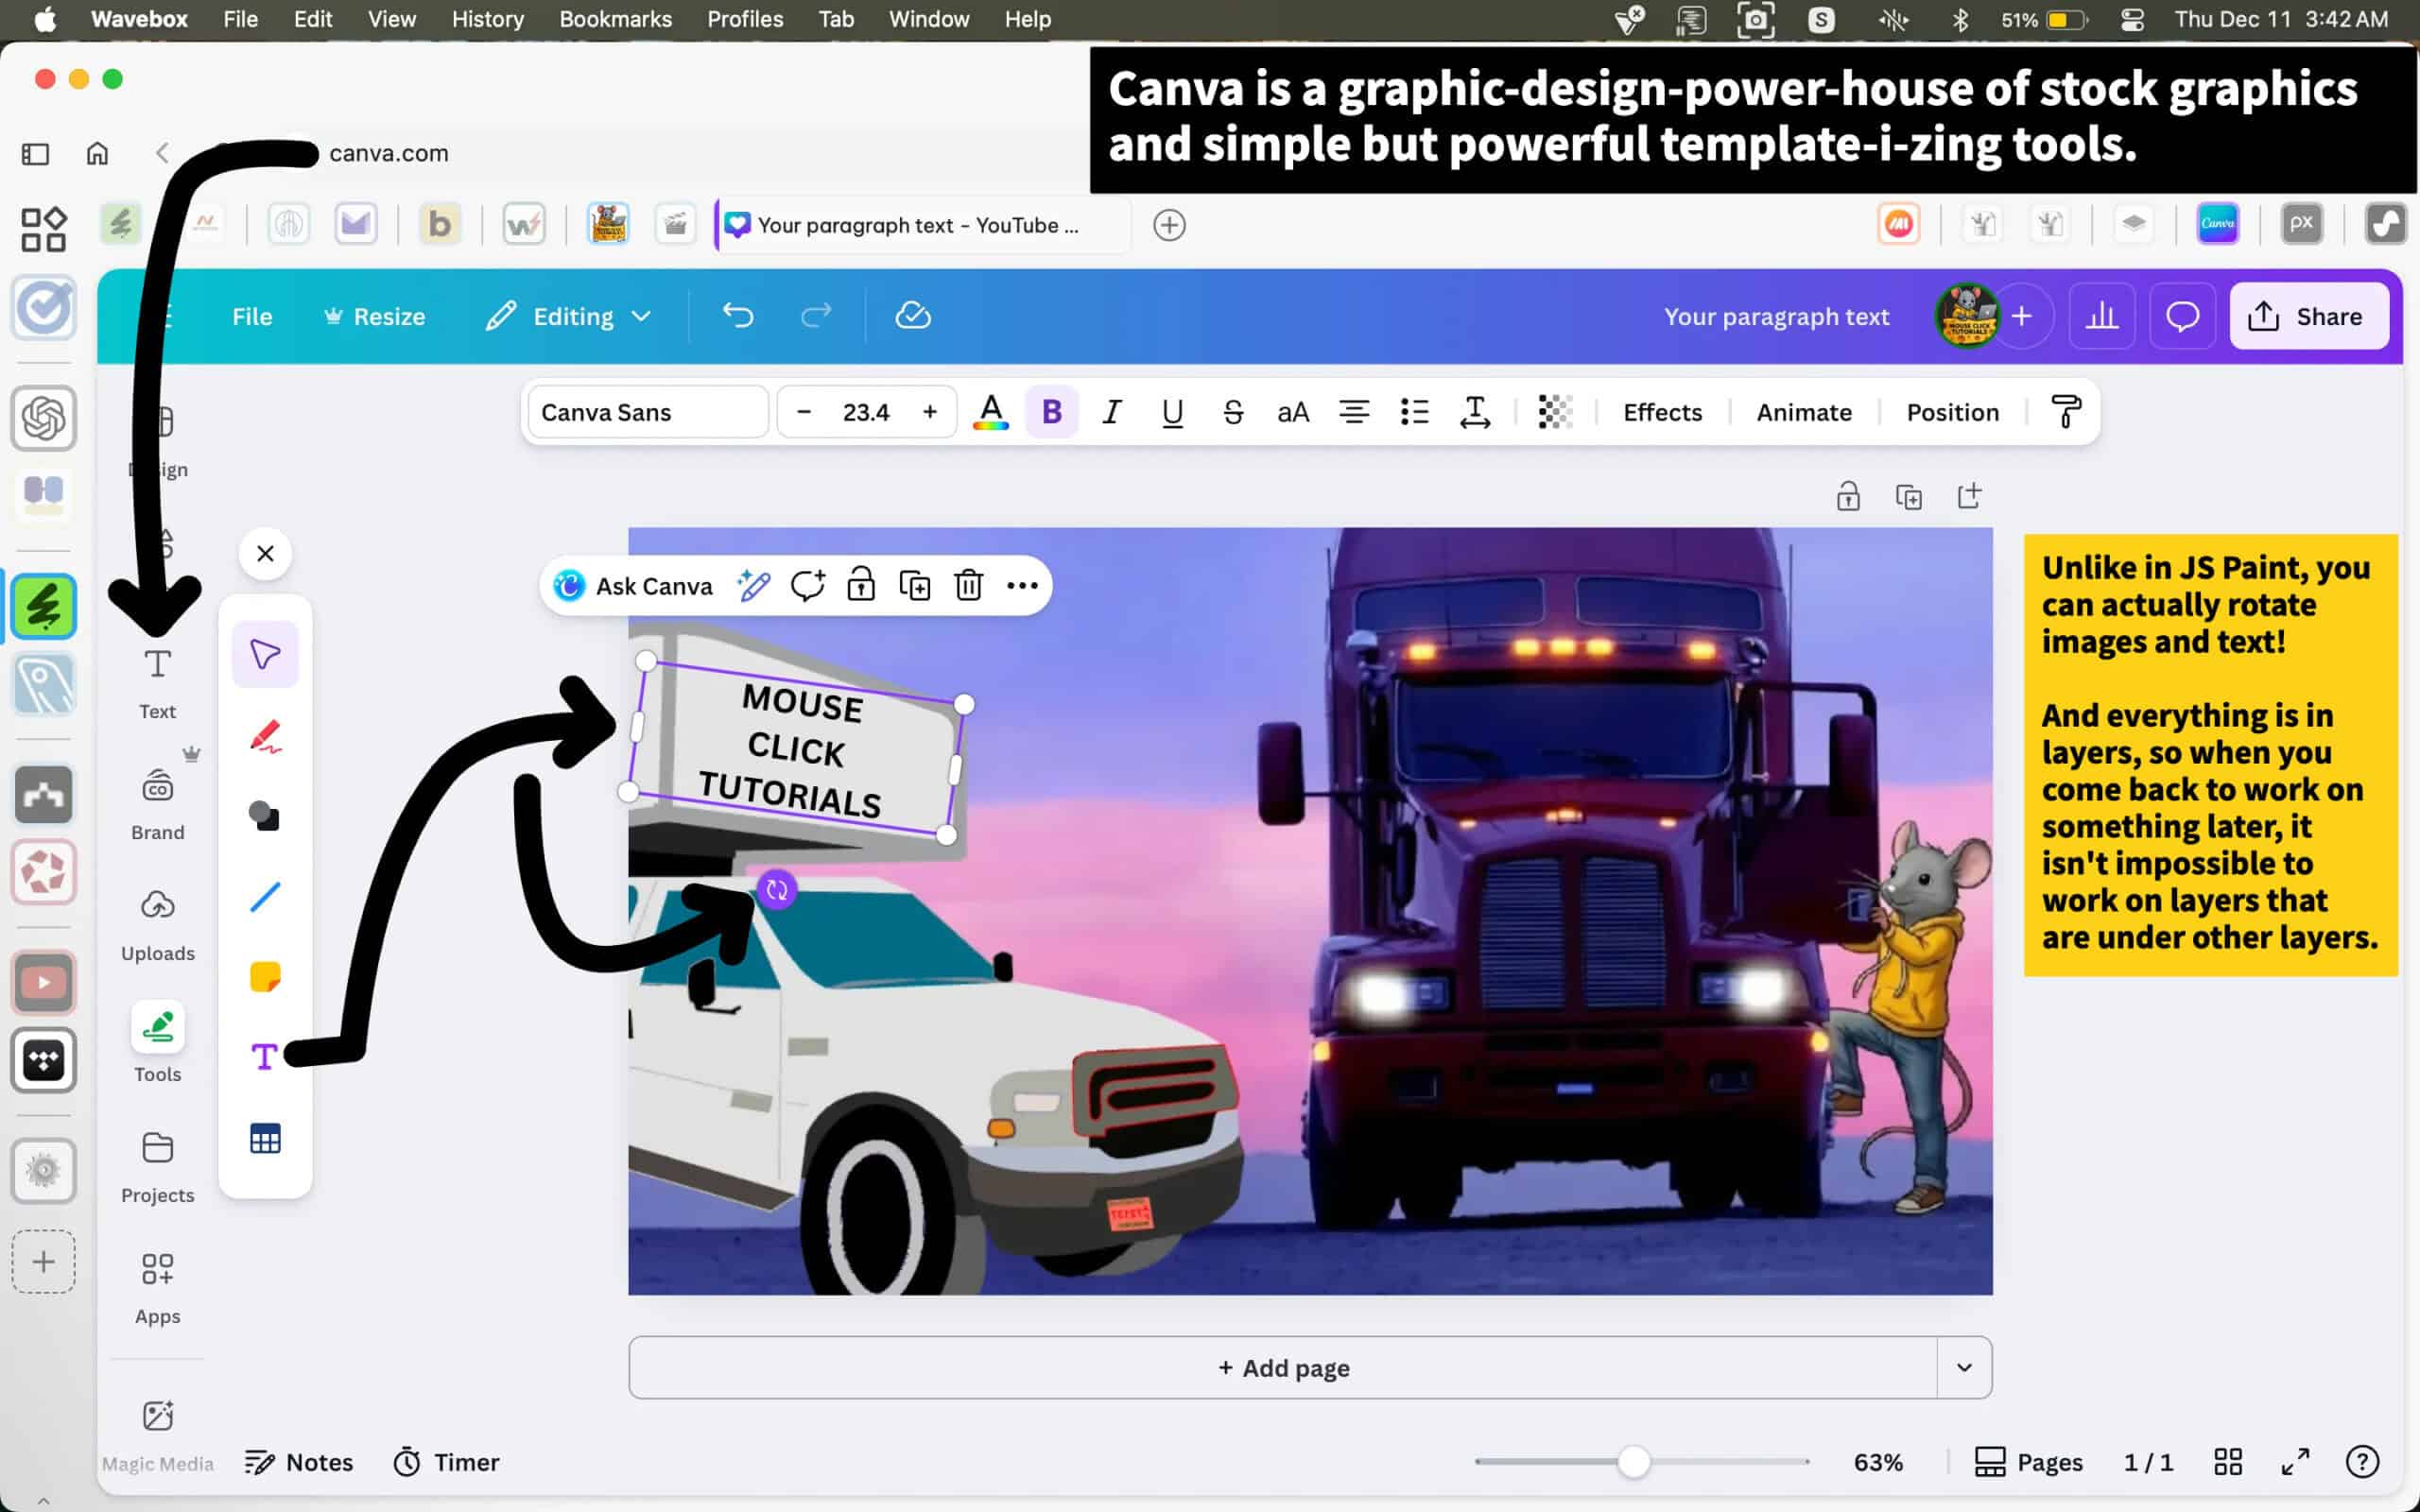2420x1512 pixels.
Task: Select the yellow sticky note tool
Action: [x=265, y=976]
